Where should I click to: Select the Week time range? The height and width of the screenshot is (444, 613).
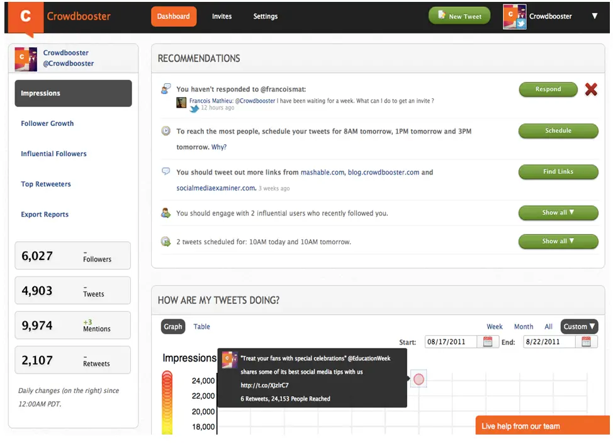pyautogui.click(x=495, y=327)
